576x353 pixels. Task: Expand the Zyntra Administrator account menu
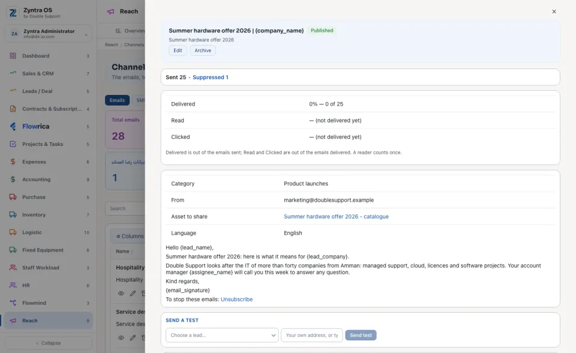click(49, 34)
